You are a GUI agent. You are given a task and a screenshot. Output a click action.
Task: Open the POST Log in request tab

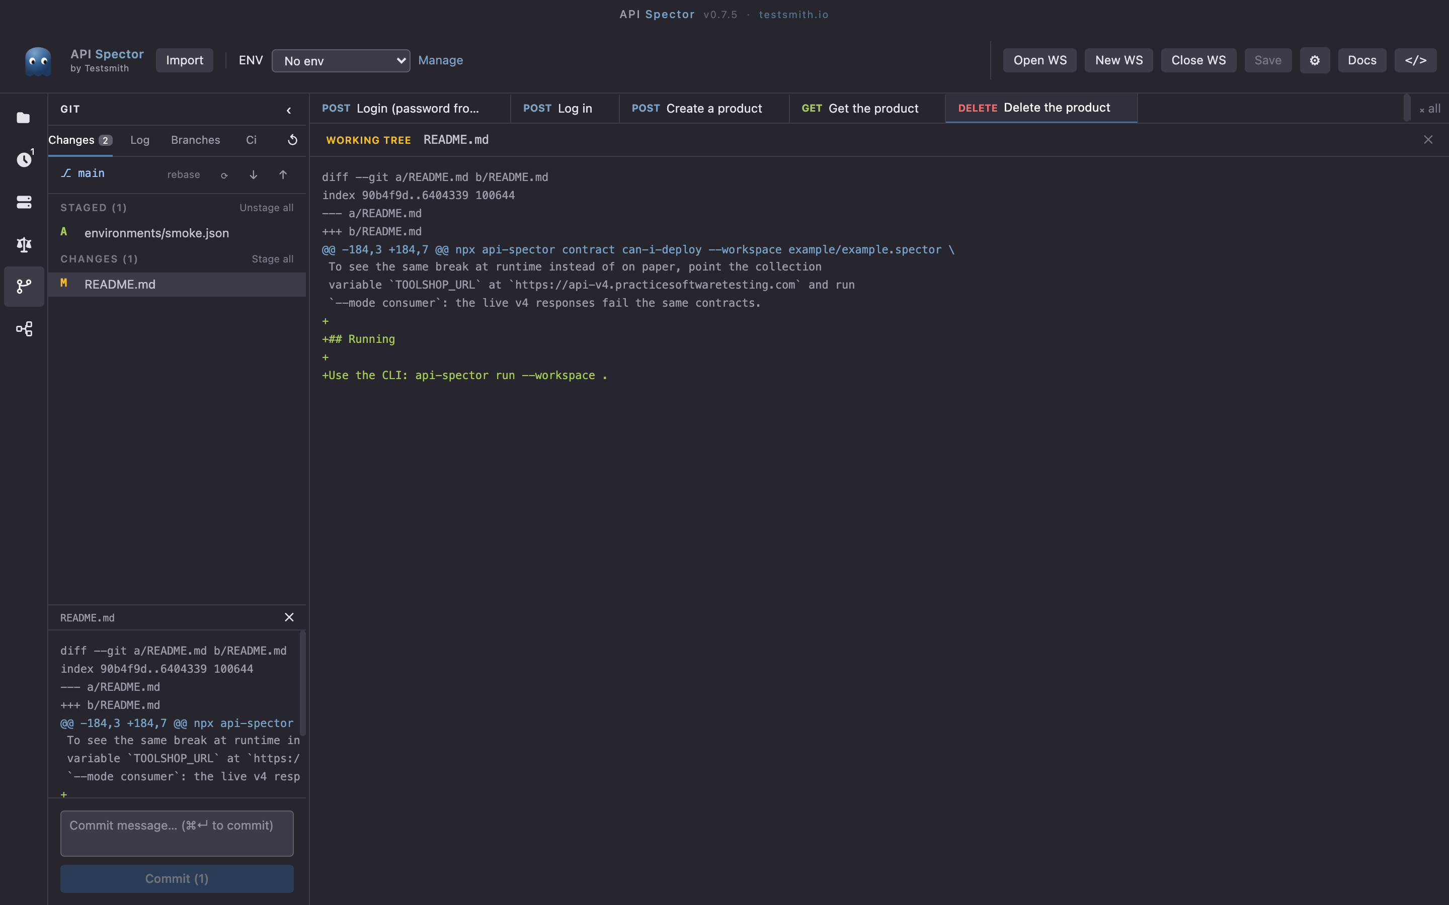[x=565, y=108]
